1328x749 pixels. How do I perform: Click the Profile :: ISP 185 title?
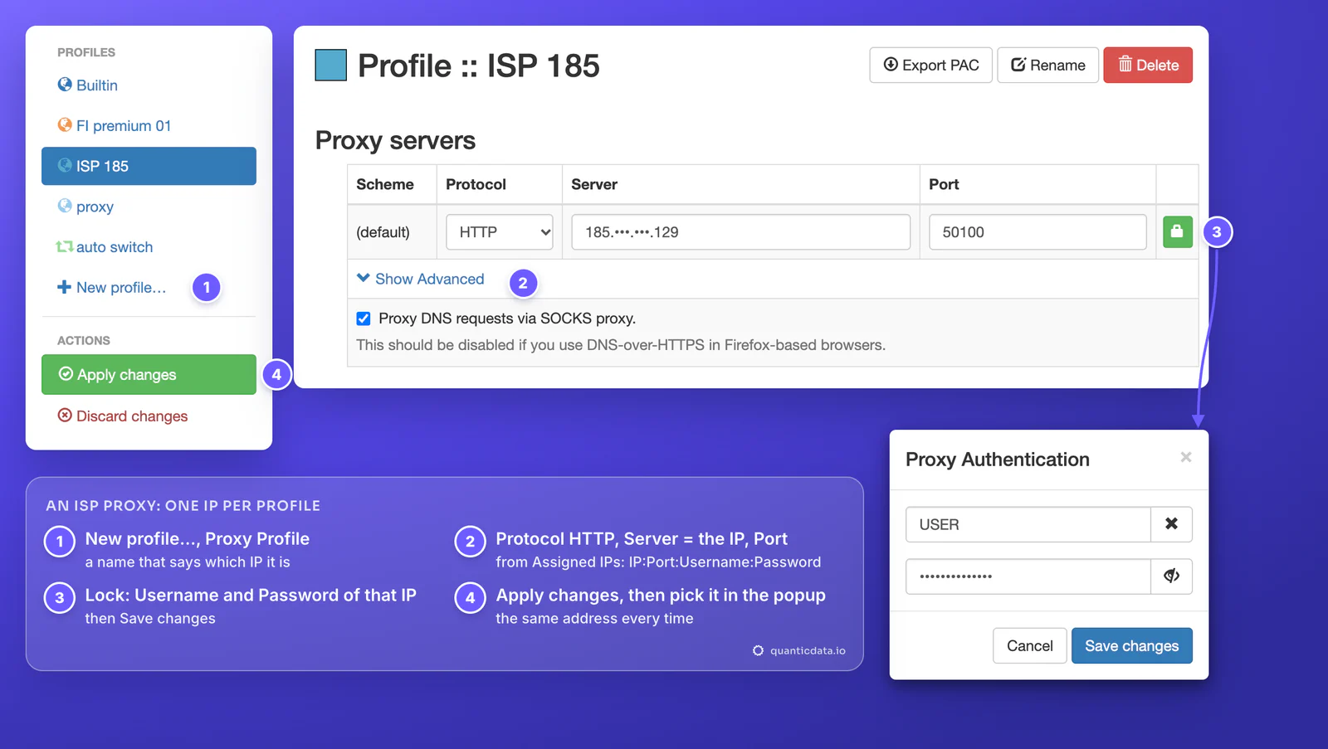[478, 66]
